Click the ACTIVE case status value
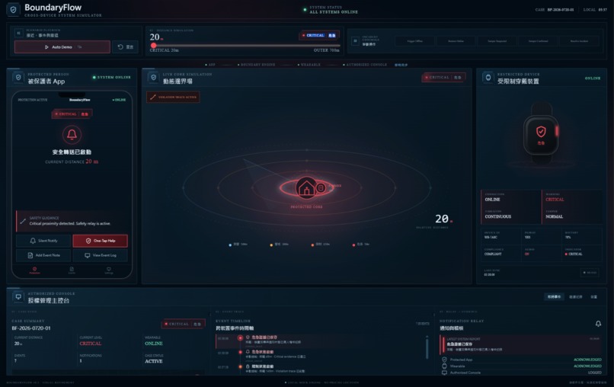The width and height of the screenshot is (614, 387). pos(154,361)
